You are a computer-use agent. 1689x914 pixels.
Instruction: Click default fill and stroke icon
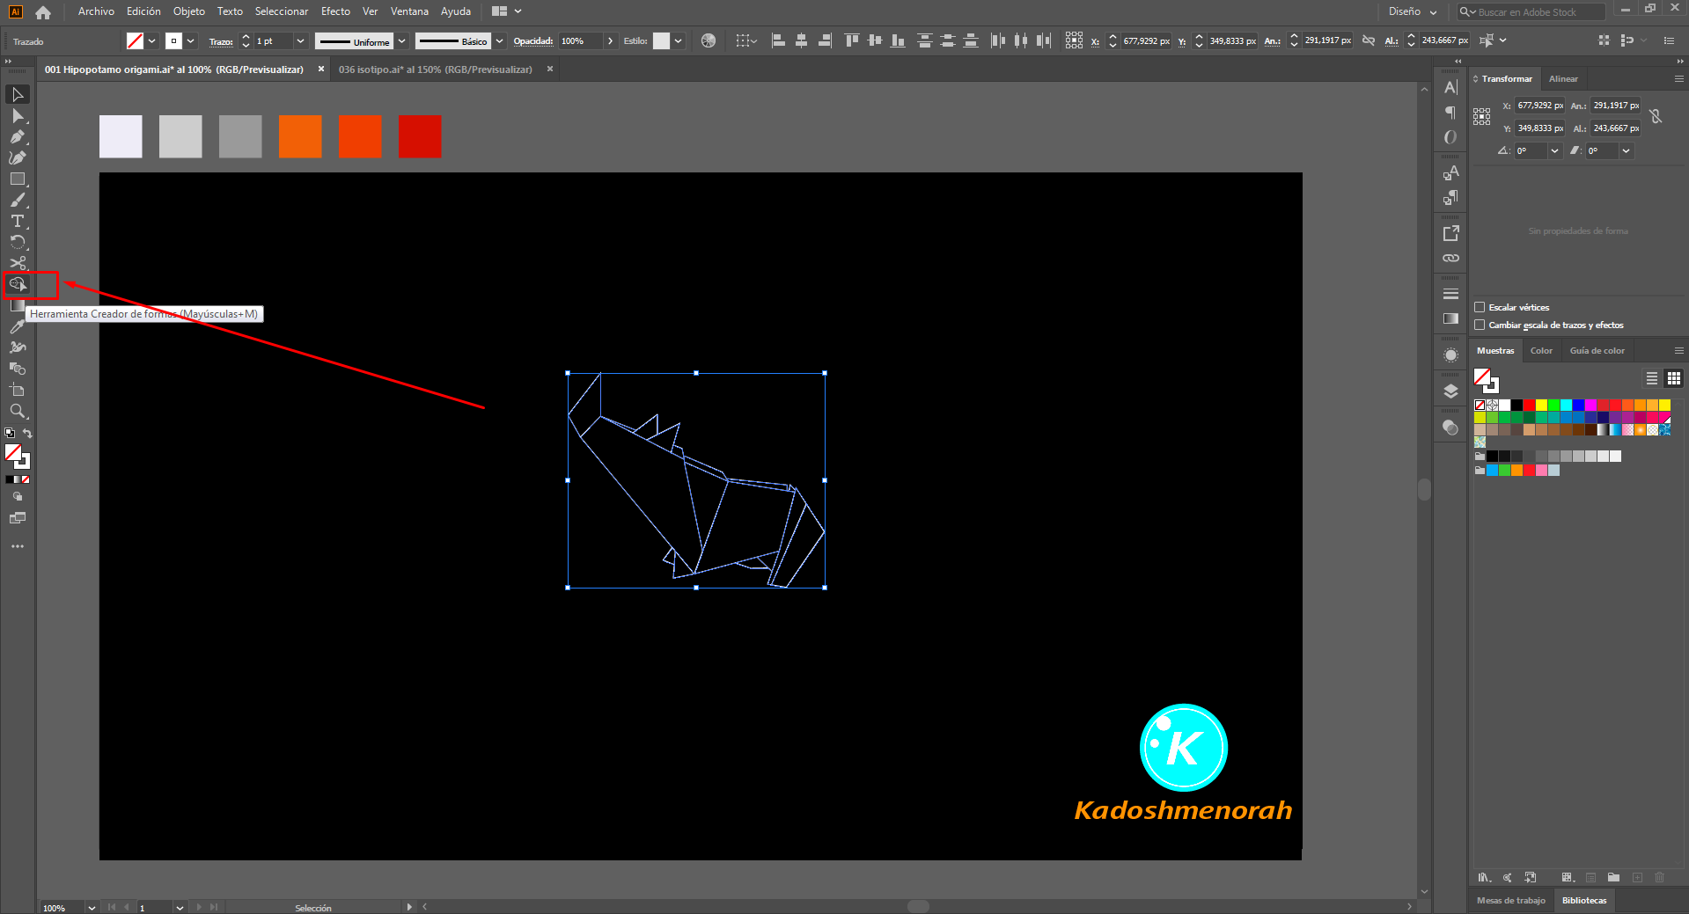coord(10,433)
